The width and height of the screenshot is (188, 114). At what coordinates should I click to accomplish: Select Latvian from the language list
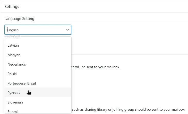tap(13, 45)
